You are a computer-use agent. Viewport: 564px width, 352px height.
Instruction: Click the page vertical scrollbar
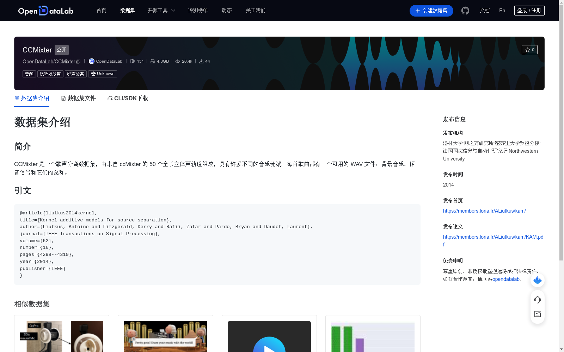561,133
